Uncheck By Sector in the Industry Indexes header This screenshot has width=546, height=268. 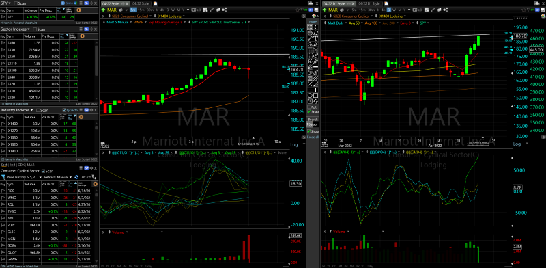[x=64, y=110]
